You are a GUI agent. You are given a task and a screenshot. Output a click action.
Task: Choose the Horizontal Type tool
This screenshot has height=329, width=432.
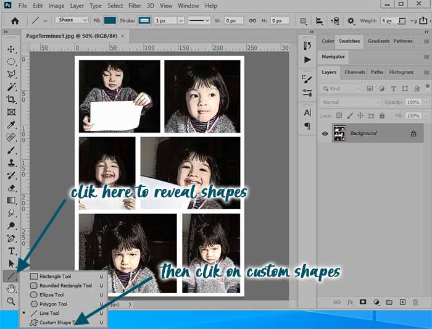[11, 251]
